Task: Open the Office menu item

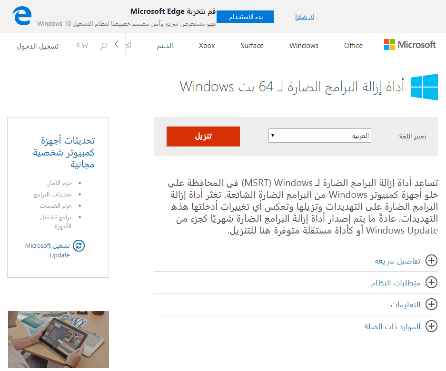Action: coord(353,46)
